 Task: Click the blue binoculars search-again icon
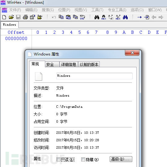tap(125, 17)
